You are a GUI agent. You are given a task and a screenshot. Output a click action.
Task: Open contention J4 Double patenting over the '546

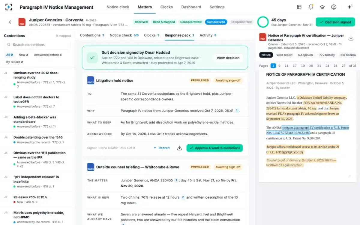point(37,139)
